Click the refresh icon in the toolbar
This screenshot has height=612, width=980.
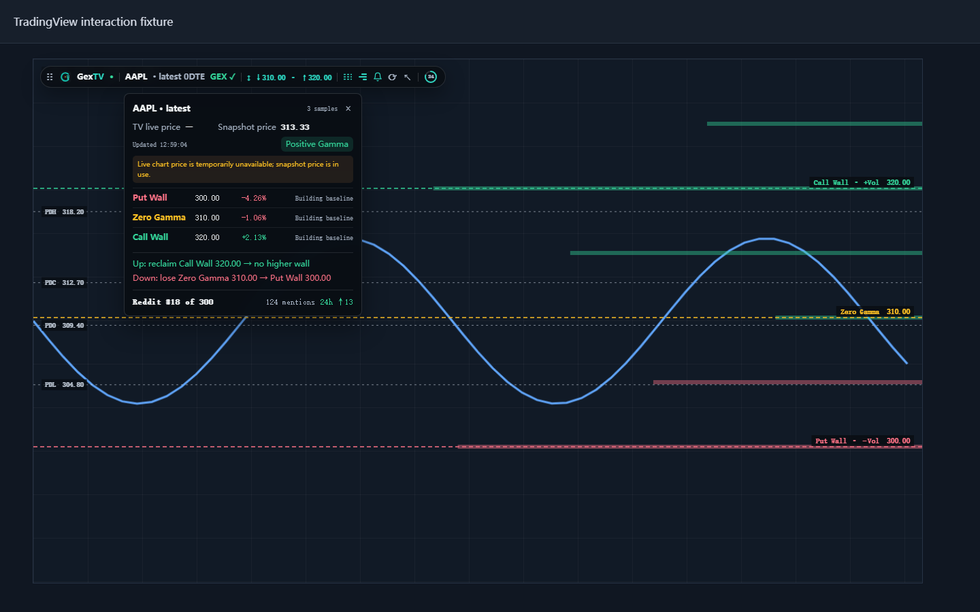(x=392, y=77)
